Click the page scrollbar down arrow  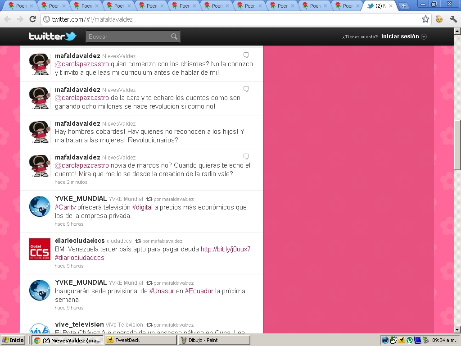coord(457,329)
